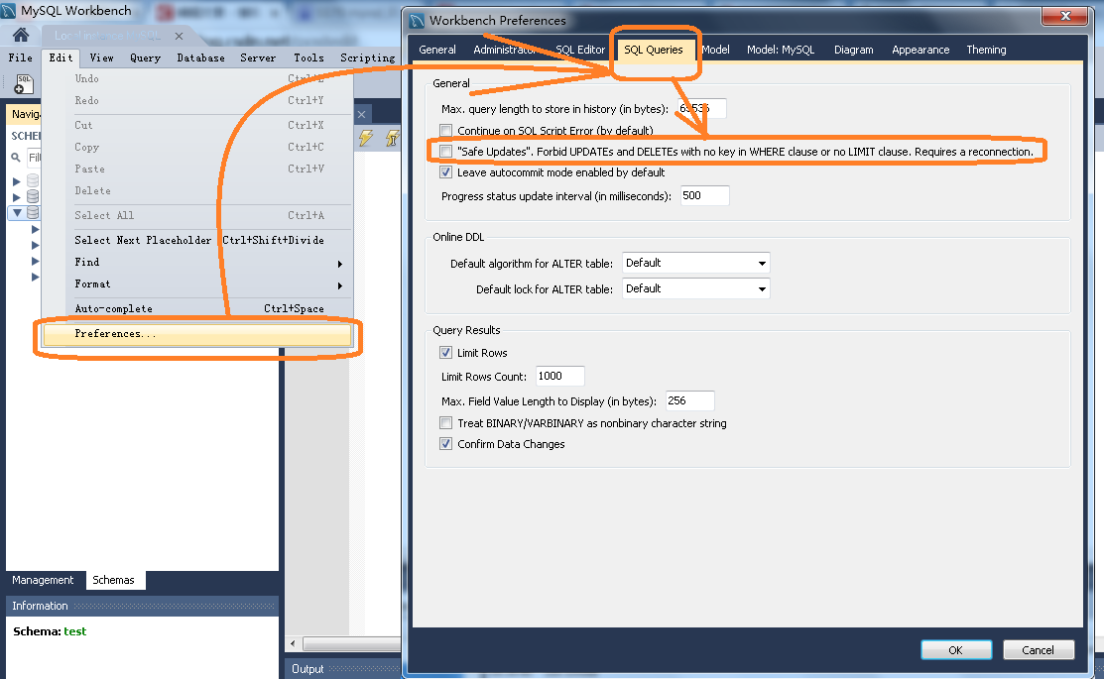Screen dimensions: 1104x679
Task: Click the new SQL file toolbar icon
Action: pyautogui.click(x=24, y=84)
